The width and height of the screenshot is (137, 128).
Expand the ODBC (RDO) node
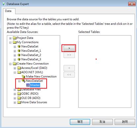[x=15, y=94]
